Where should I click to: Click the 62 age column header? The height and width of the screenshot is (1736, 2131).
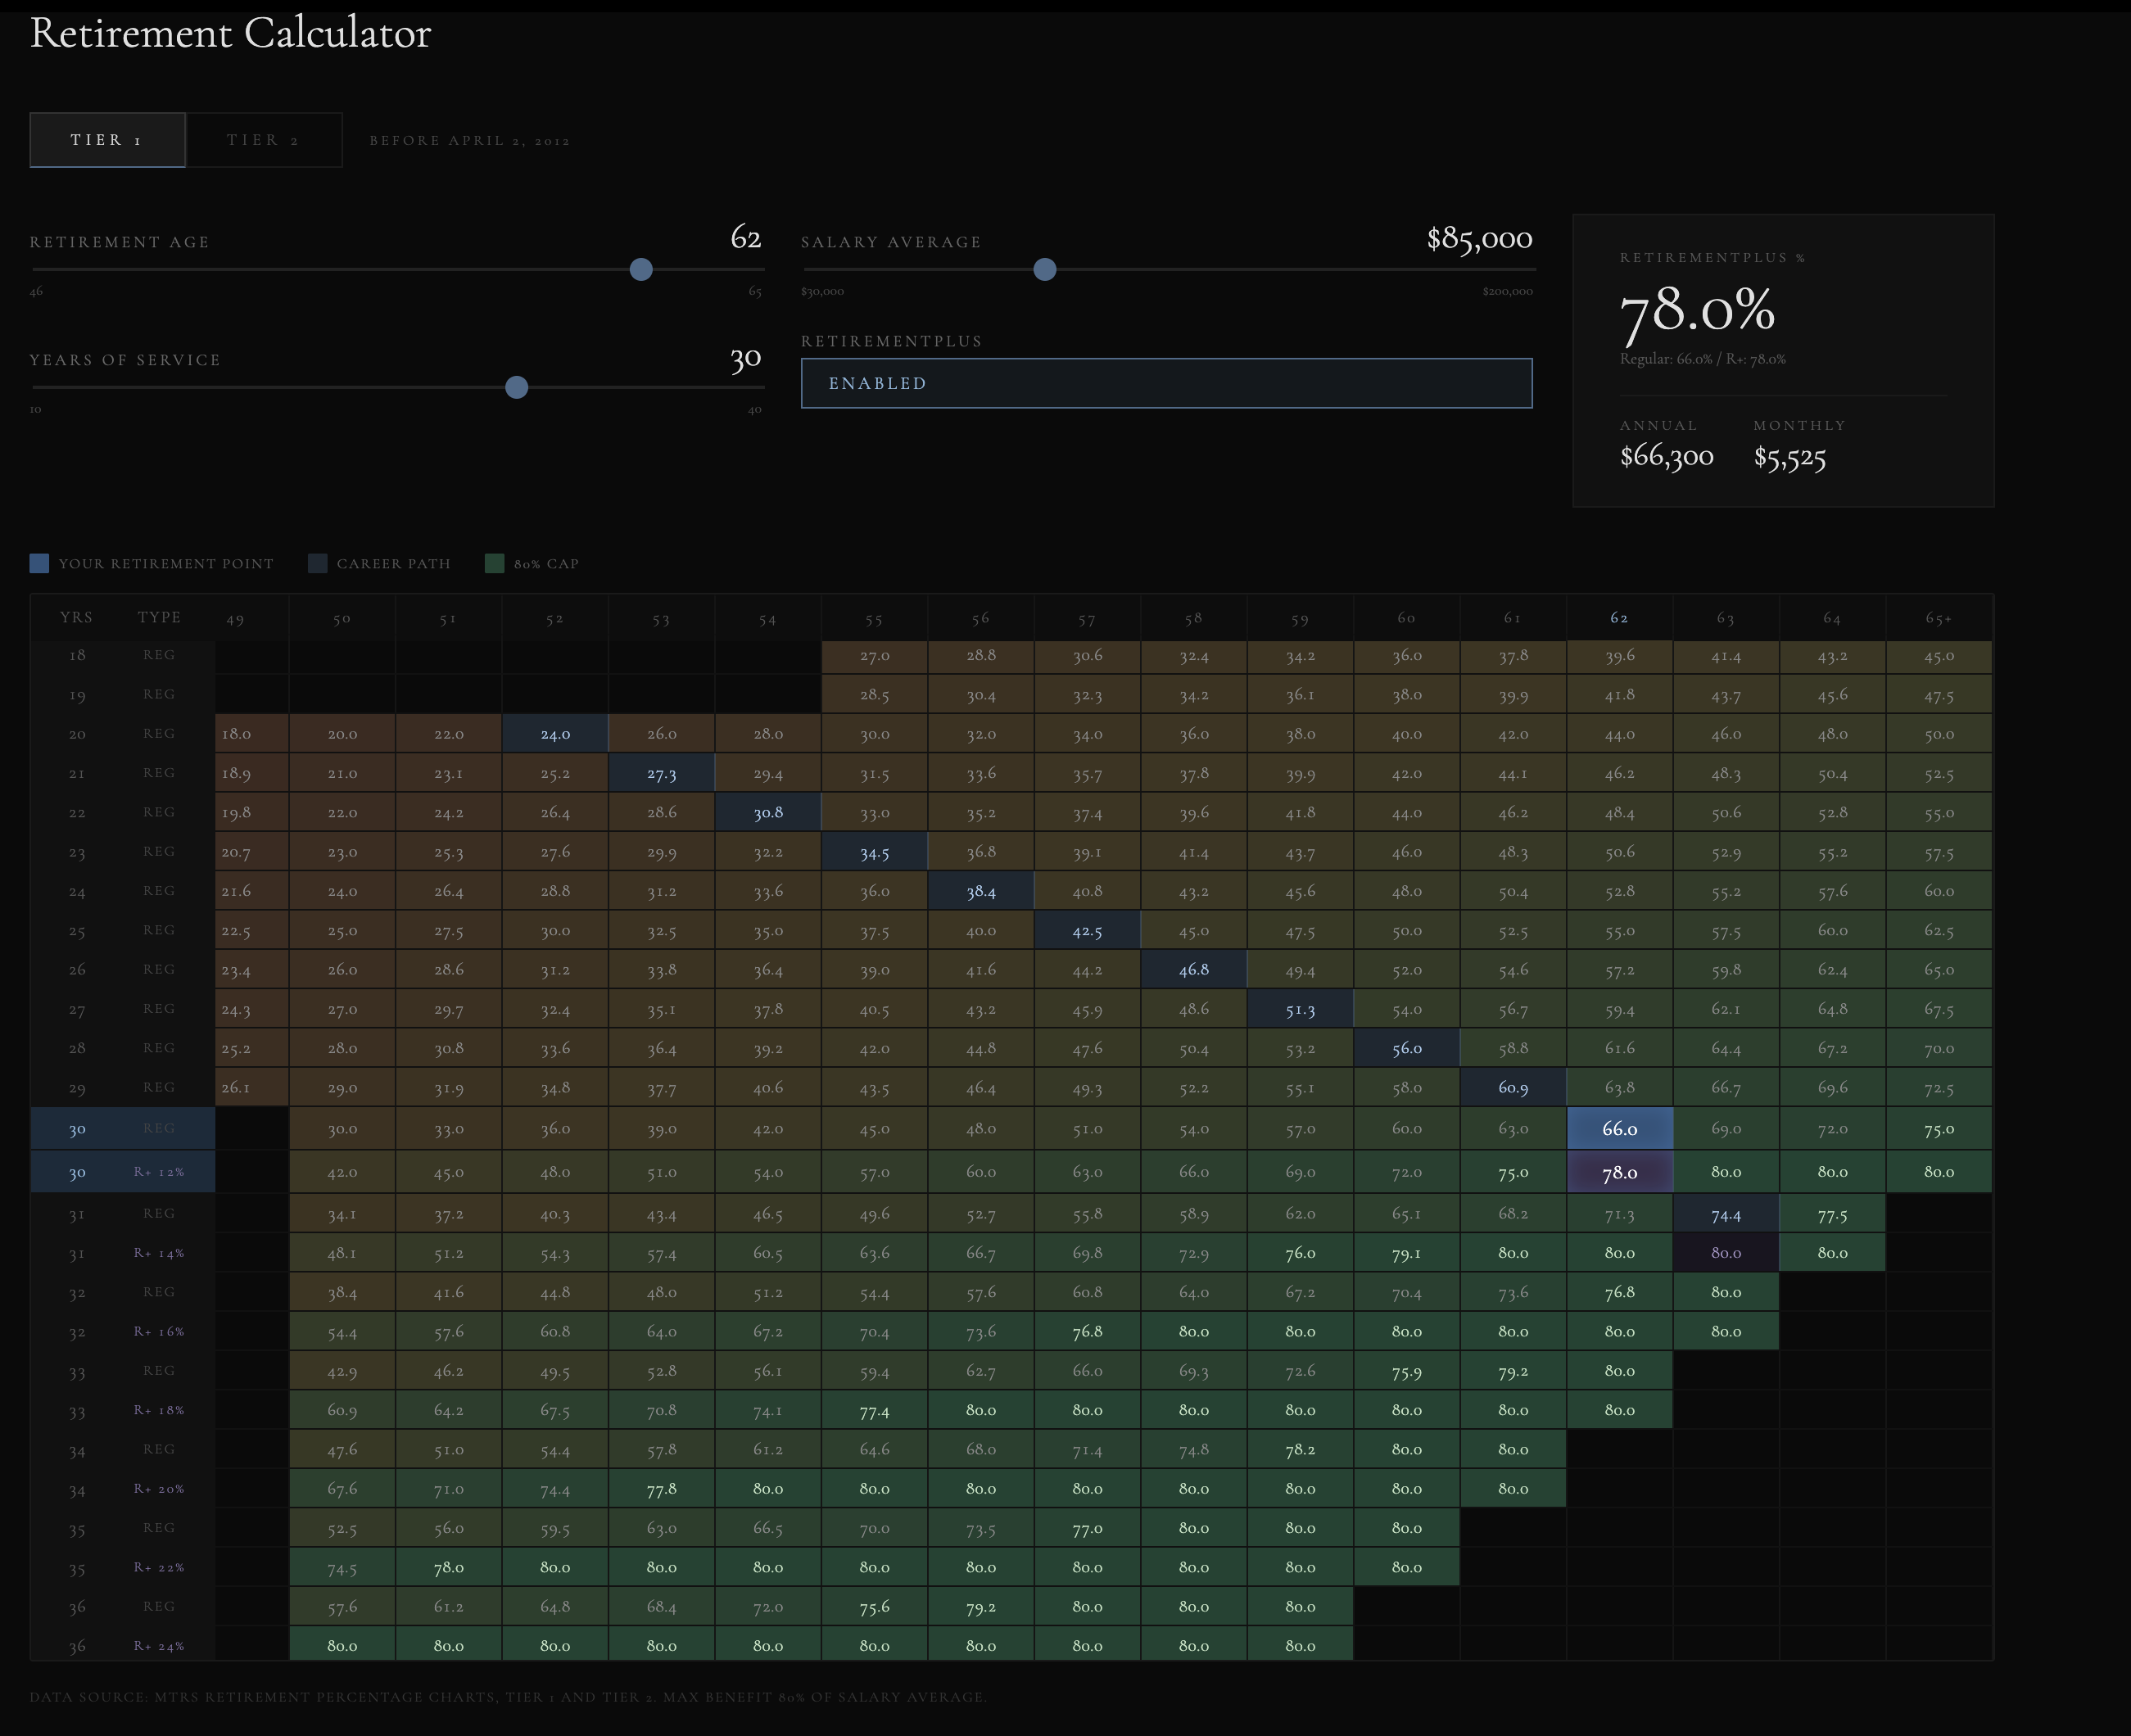point(1620,617)
